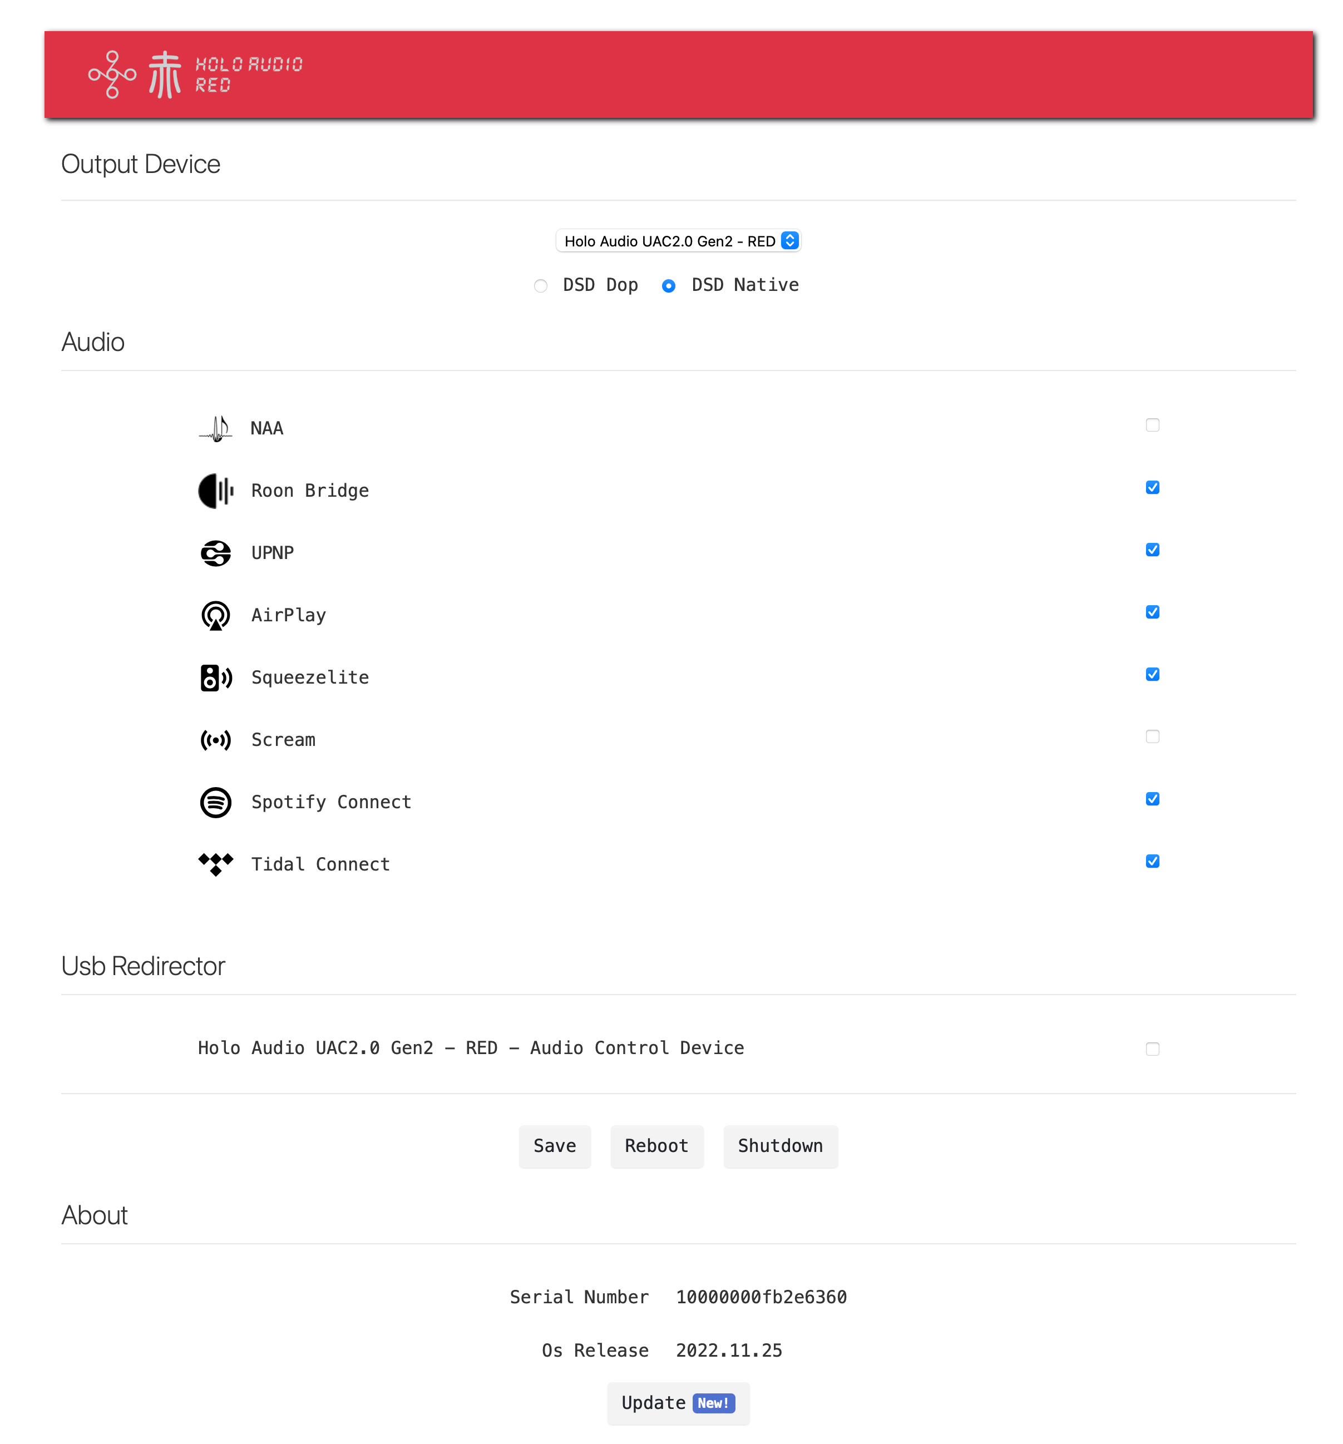1343x1444 pixels.
Task: Click the Squeezelite label
Action: click(x=309, y=678)
